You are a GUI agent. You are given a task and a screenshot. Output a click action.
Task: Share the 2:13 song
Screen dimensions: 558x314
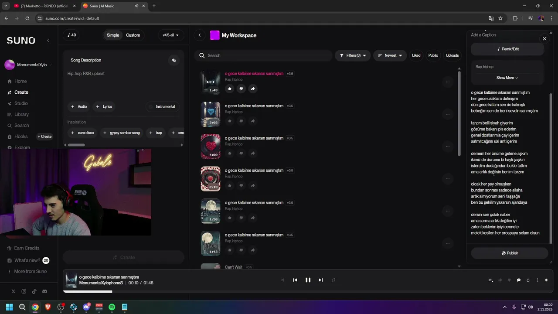(x=253, y=185)
